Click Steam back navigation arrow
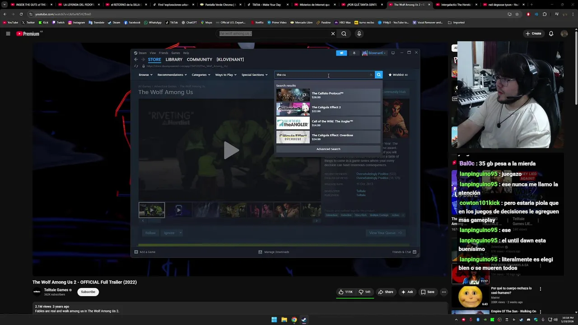 (x=136, y=60)
